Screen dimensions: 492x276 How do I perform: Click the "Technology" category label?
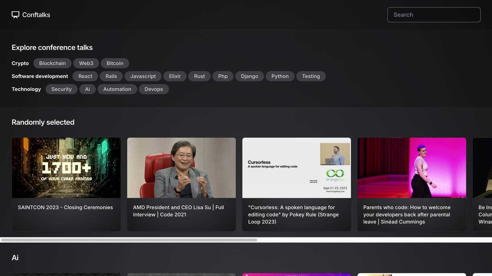point(26,89)
